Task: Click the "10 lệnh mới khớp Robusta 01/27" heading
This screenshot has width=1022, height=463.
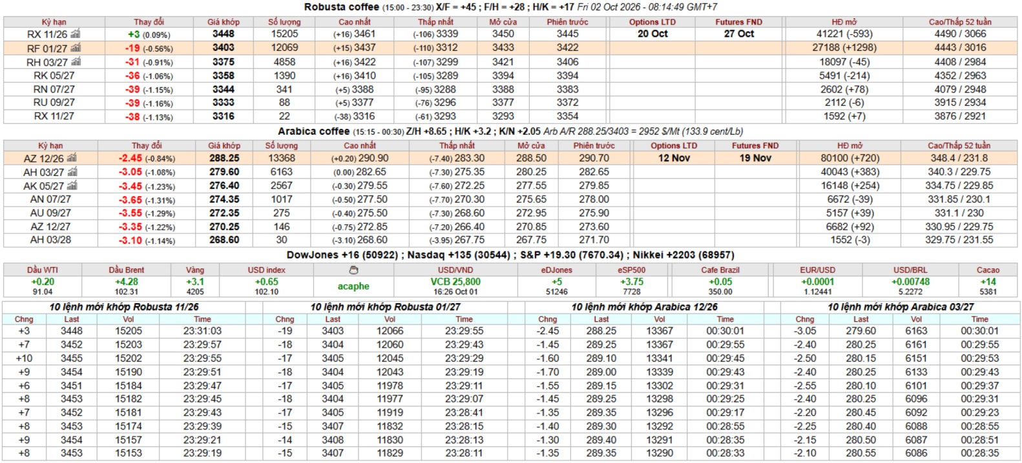Action: coord(386,307)
